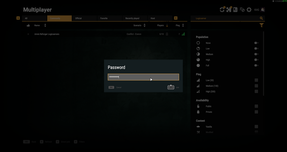Toggle the High population switch

coord(256,60)
